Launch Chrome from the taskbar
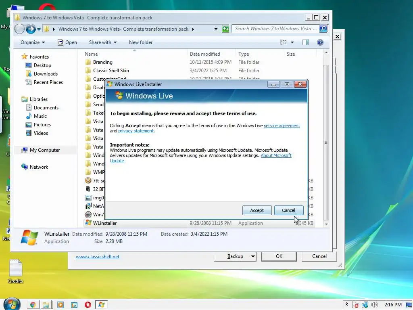 click(33, 305)
